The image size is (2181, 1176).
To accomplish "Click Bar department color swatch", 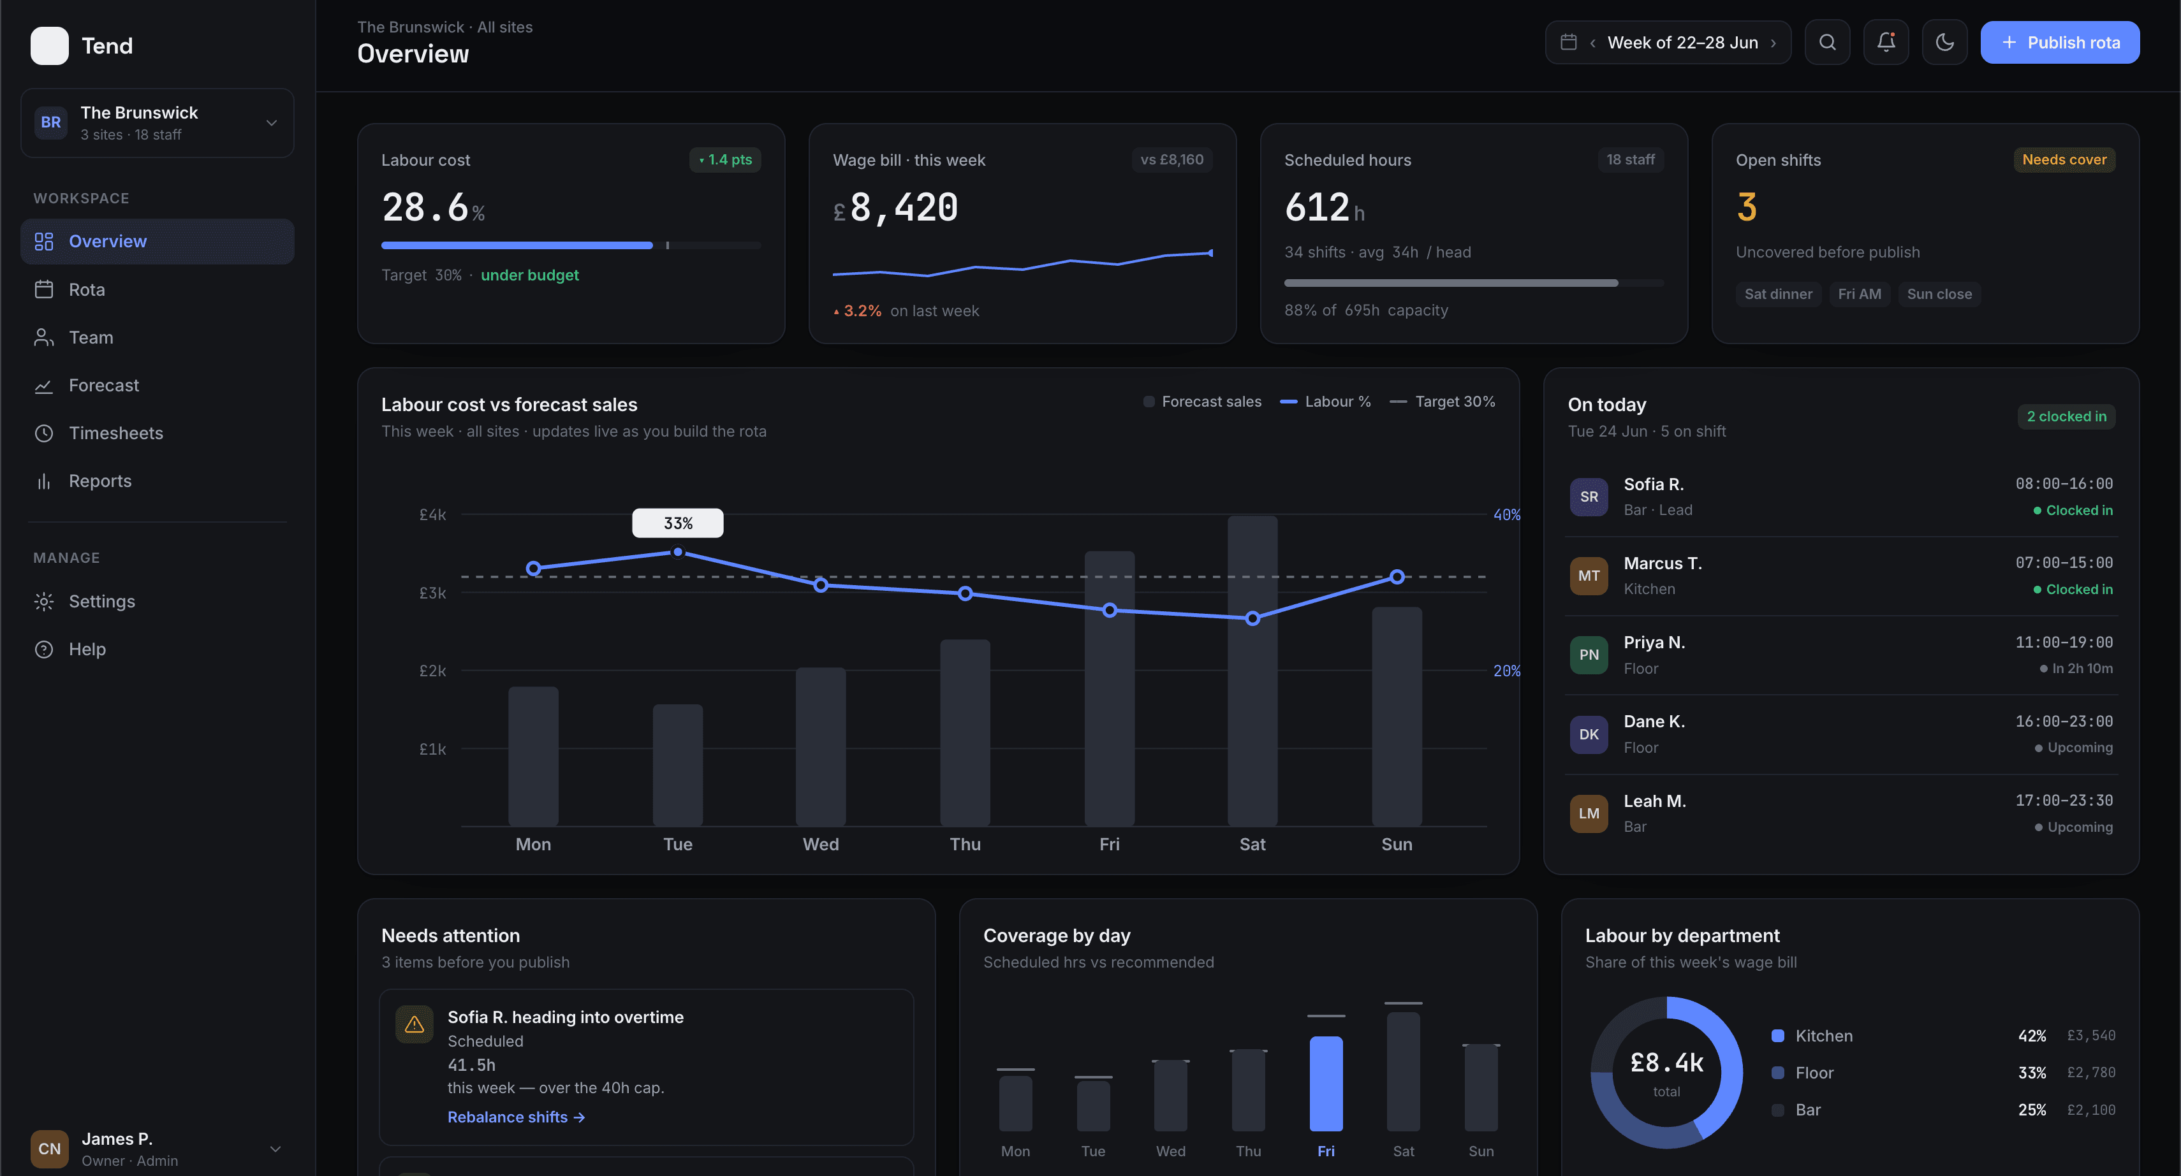I will click(1777, 1110).
